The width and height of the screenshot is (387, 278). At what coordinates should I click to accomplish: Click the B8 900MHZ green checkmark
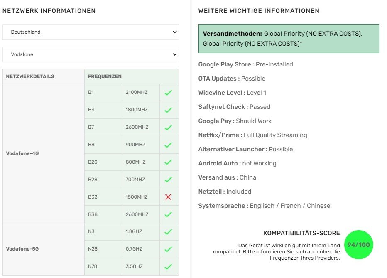tap(168, 145)
